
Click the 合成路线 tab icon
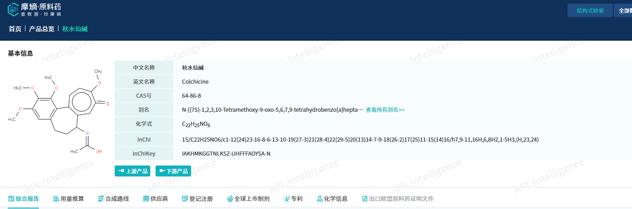tap(101, 199)
